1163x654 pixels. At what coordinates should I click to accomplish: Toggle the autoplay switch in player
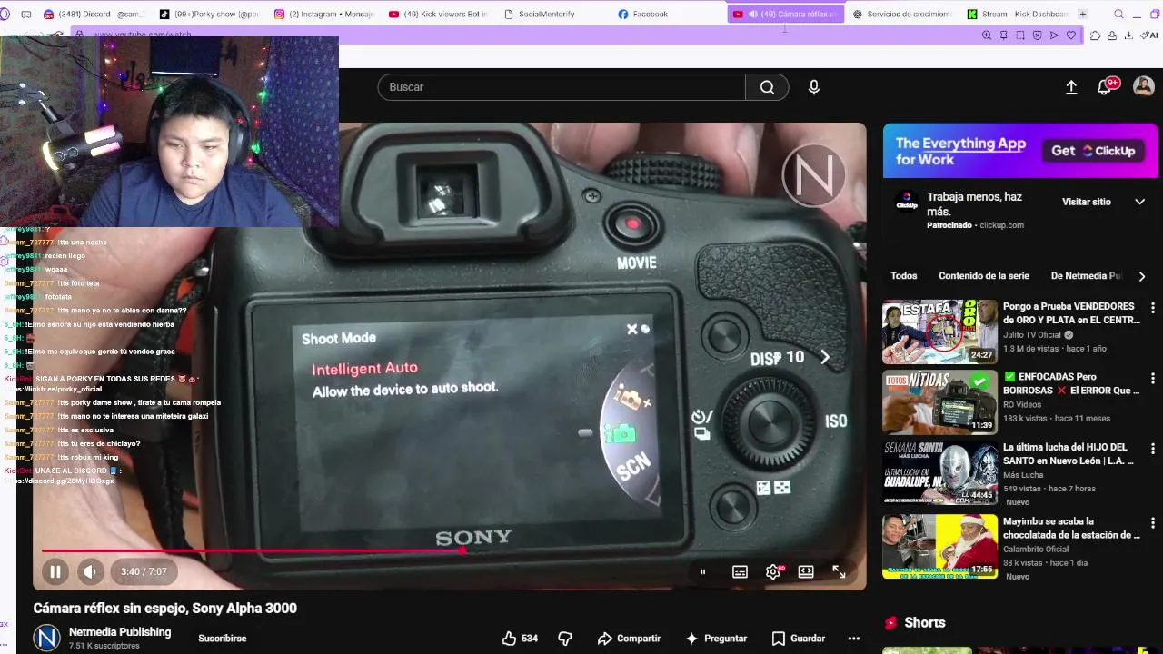702,571
